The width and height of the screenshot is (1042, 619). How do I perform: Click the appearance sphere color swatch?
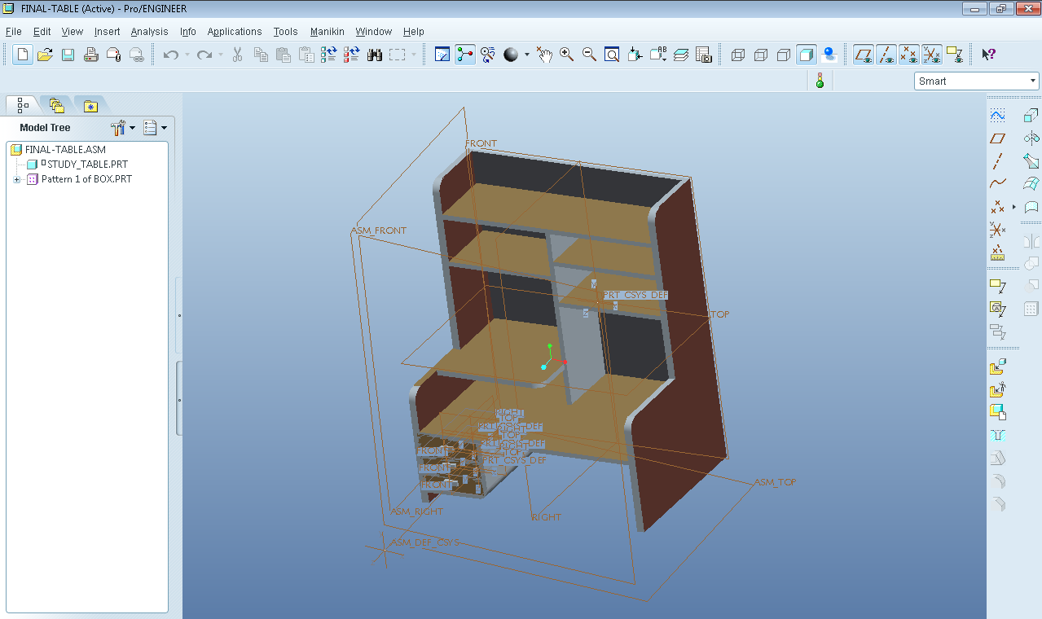tap(511, 55)
